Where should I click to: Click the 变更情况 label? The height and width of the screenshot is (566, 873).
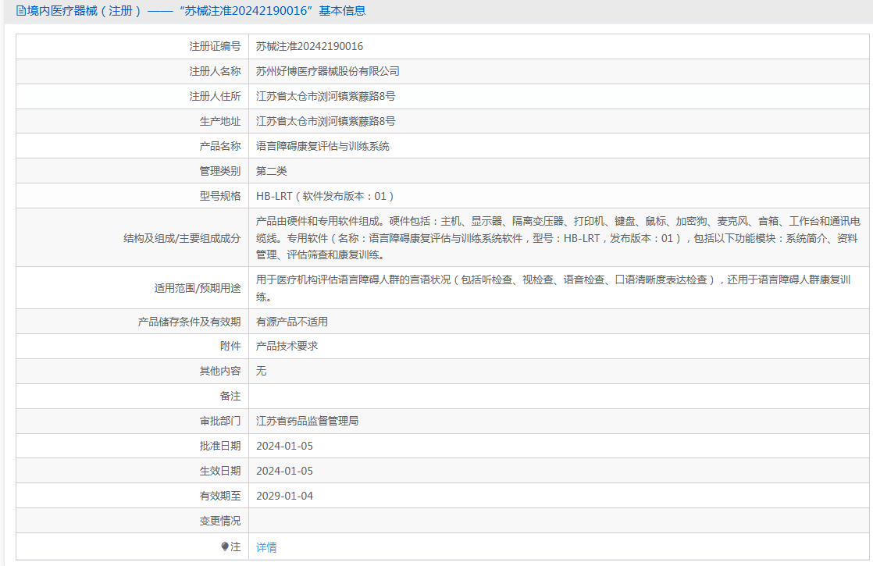point(220,521)
